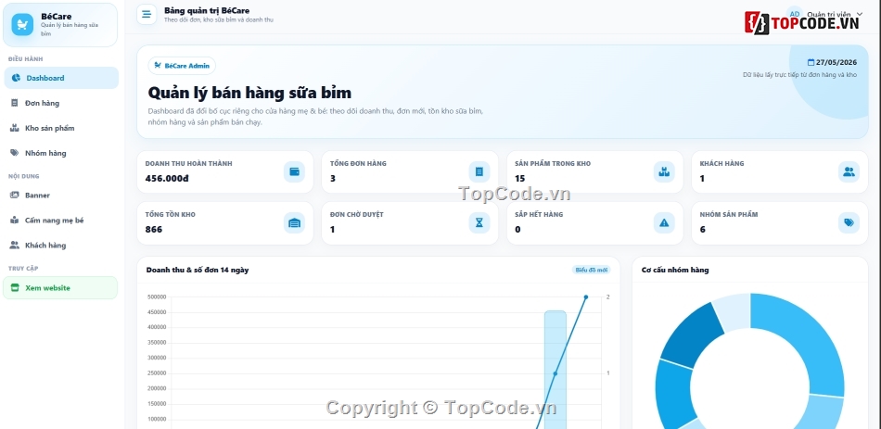
Task: Navigate to Cẩm nang mẹ bé
Action: [61, 221]
